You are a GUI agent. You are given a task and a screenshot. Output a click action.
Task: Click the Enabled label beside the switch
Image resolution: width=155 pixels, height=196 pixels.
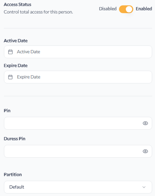(x=144, y=9)
